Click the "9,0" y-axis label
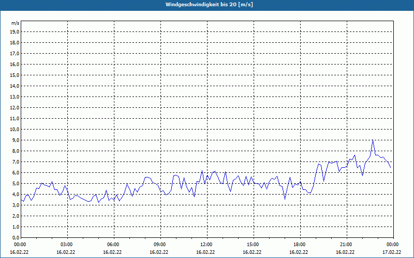 pyautogui.click(x=16, y=140)
